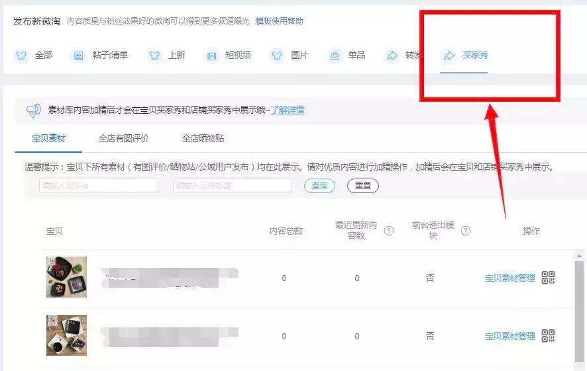
Task: Click the 图片 shirt icon
Action: 277,56
